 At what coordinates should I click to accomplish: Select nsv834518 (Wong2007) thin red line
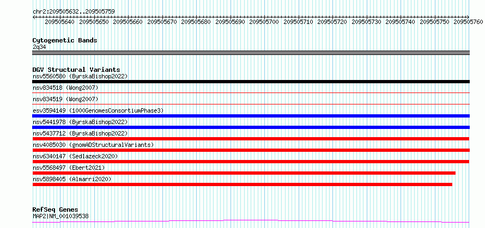pos(251,93)
